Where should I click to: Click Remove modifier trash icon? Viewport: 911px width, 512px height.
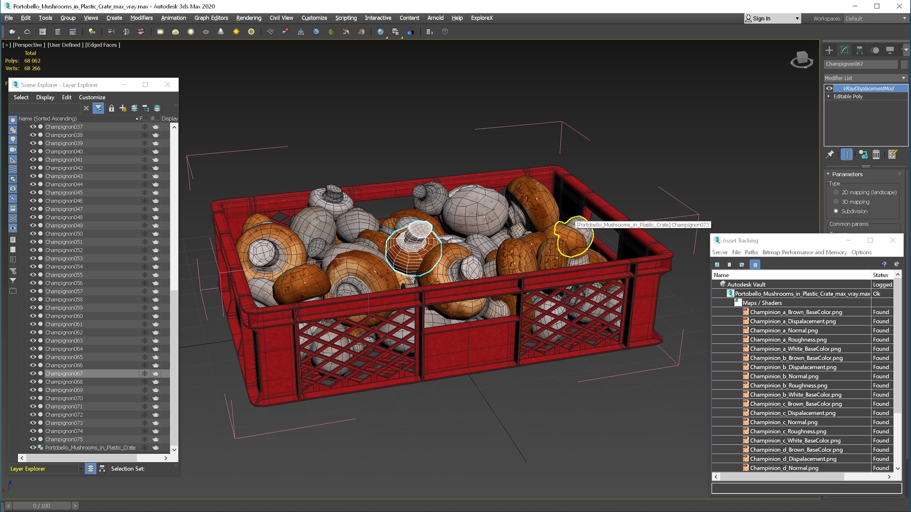click(876, 154)
